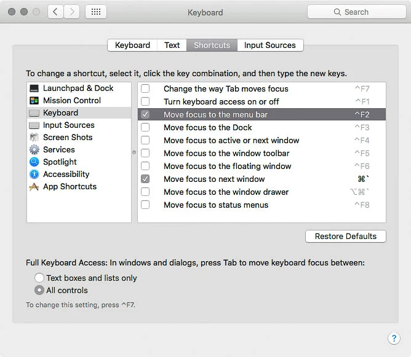Screen dimensions: 411x357
Task: Click the Services gear icon
Action: click(34, 150)
